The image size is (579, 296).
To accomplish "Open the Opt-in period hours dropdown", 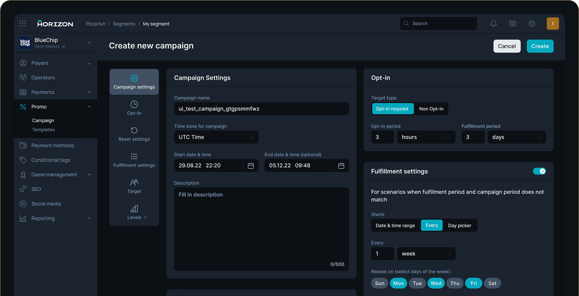I will (426, 137).
